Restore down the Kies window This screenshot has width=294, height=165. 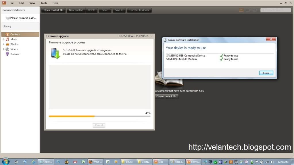point(286,3)
